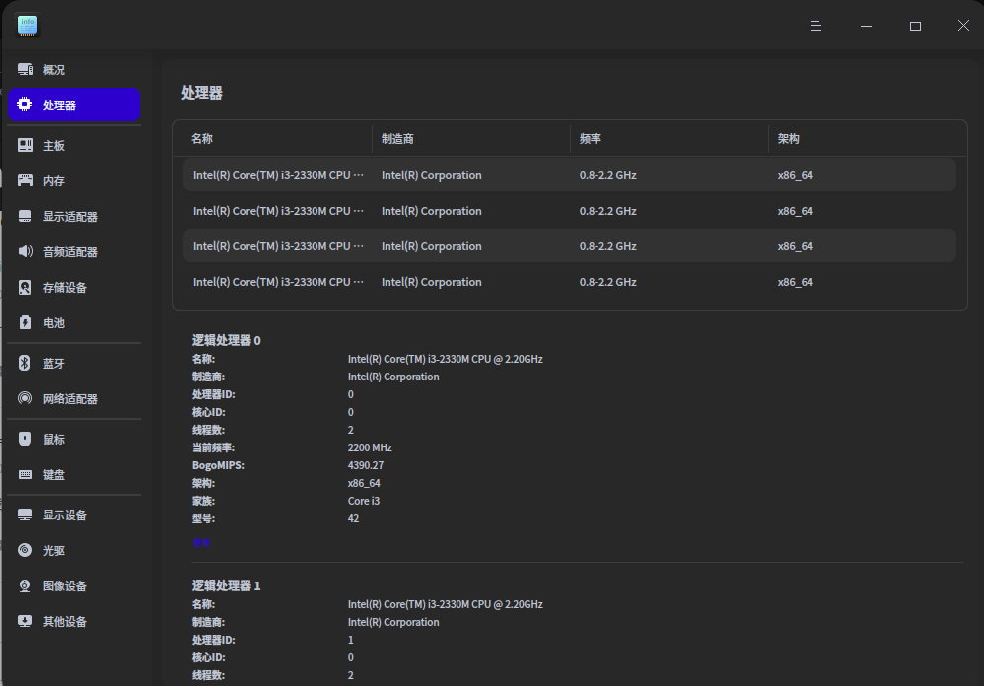Open the hamburger main menu in titlebar
This screenshot has height=686, width=984.
(816, 26)
